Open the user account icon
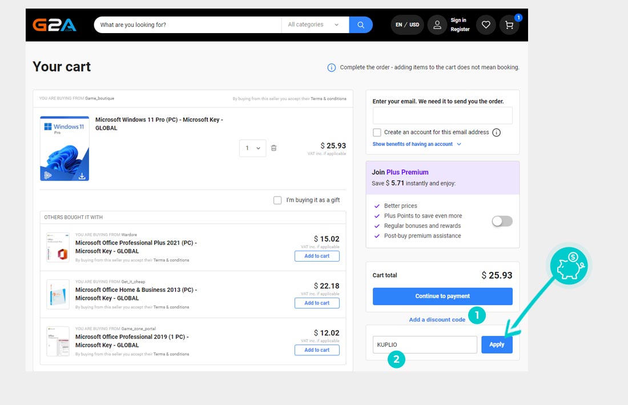Screen dimensions: 628x405 pyautogui.click(x=437, y=25)
